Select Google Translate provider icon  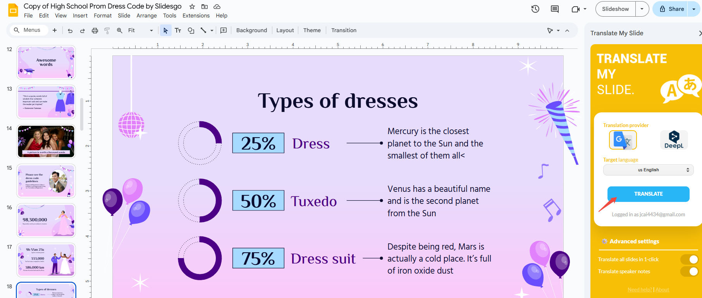pyautogui.click(x=623, y=140)
